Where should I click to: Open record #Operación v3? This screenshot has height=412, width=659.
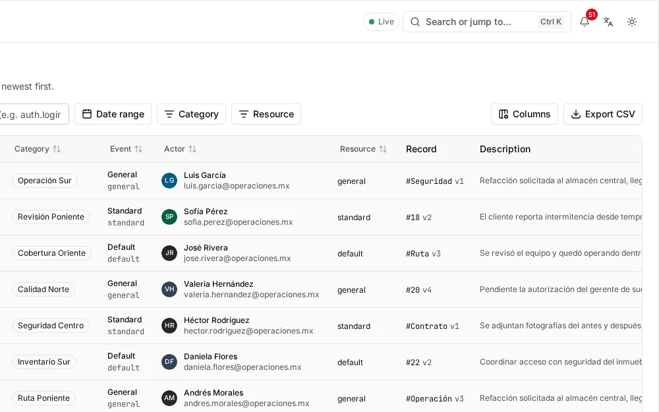tap(434, 399)
